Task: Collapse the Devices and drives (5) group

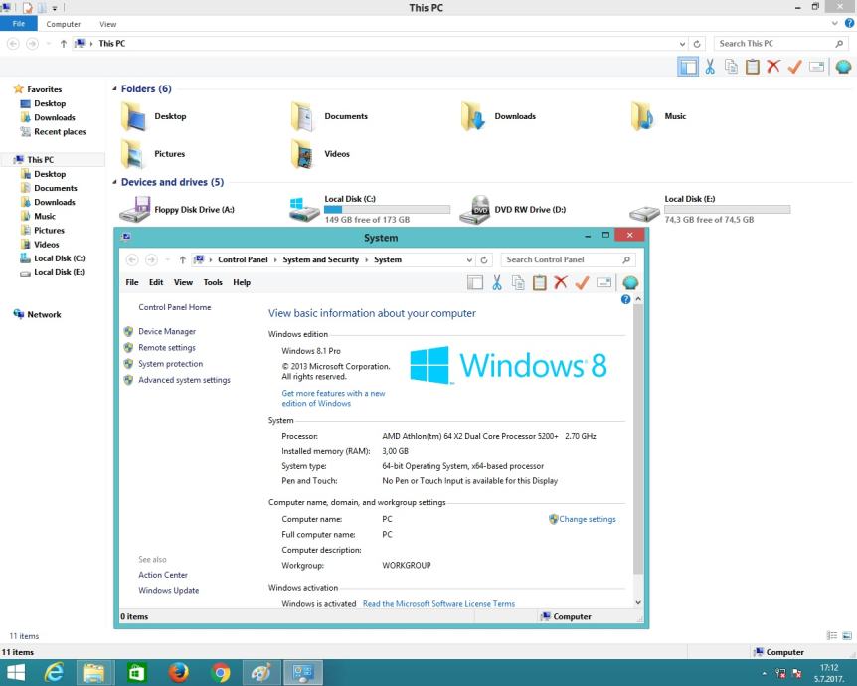Action: pyautogui.click(x=114, y=183)
